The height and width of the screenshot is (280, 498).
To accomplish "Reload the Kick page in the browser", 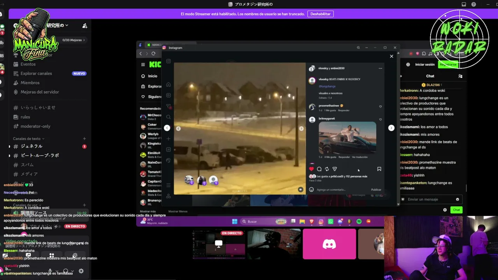I will pyautogui.click(x=153, y=54).
